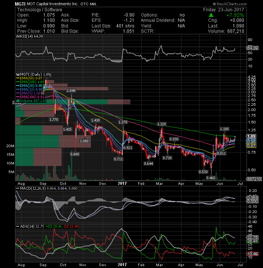Click the VWAP value 1.051
Viewport: 263px width, 268px height.
pos(128,31)
